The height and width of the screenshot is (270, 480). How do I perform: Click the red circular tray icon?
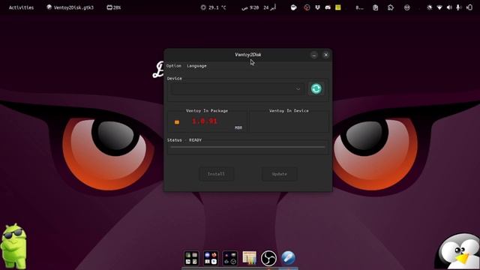(307, 7)
